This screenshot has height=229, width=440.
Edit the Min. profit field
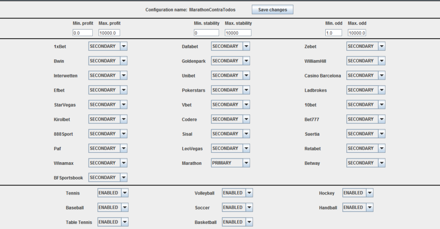[82, 33]
